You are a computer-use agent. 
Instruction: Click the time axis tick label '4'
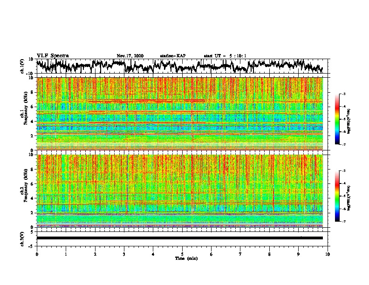[x=153, y=254]
